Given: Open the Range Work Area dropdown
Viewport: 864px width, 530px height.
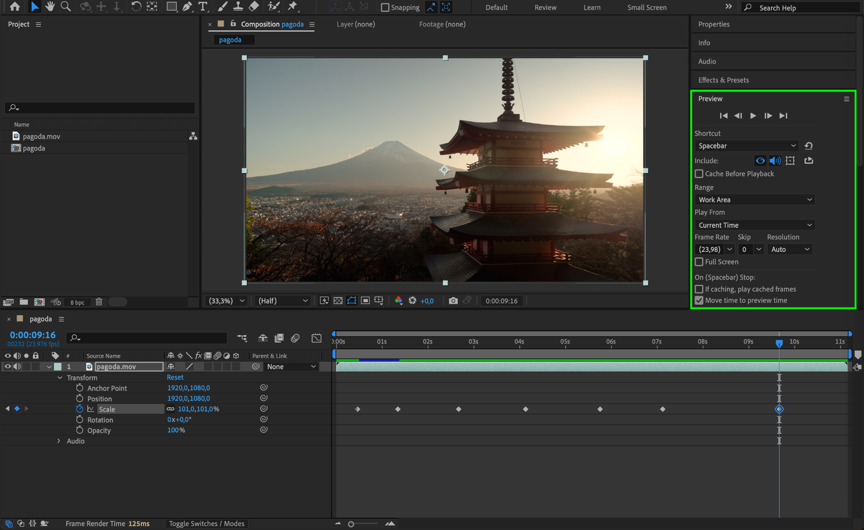Looking at the screenshot, I should point(754,200).
